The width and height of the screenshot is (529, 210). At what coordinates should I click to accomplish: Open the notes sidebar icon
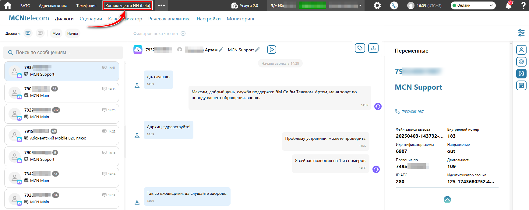[521, 85]
